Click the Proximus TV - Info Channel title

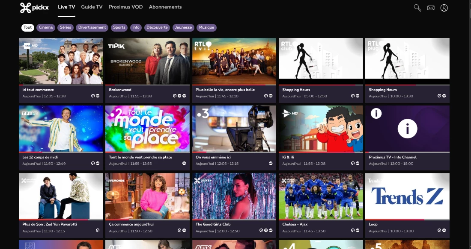tap(393, 157)
